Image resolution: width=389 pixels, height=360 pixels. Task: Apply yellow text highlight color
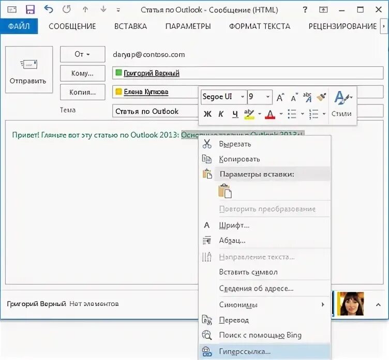coord(249,114)
